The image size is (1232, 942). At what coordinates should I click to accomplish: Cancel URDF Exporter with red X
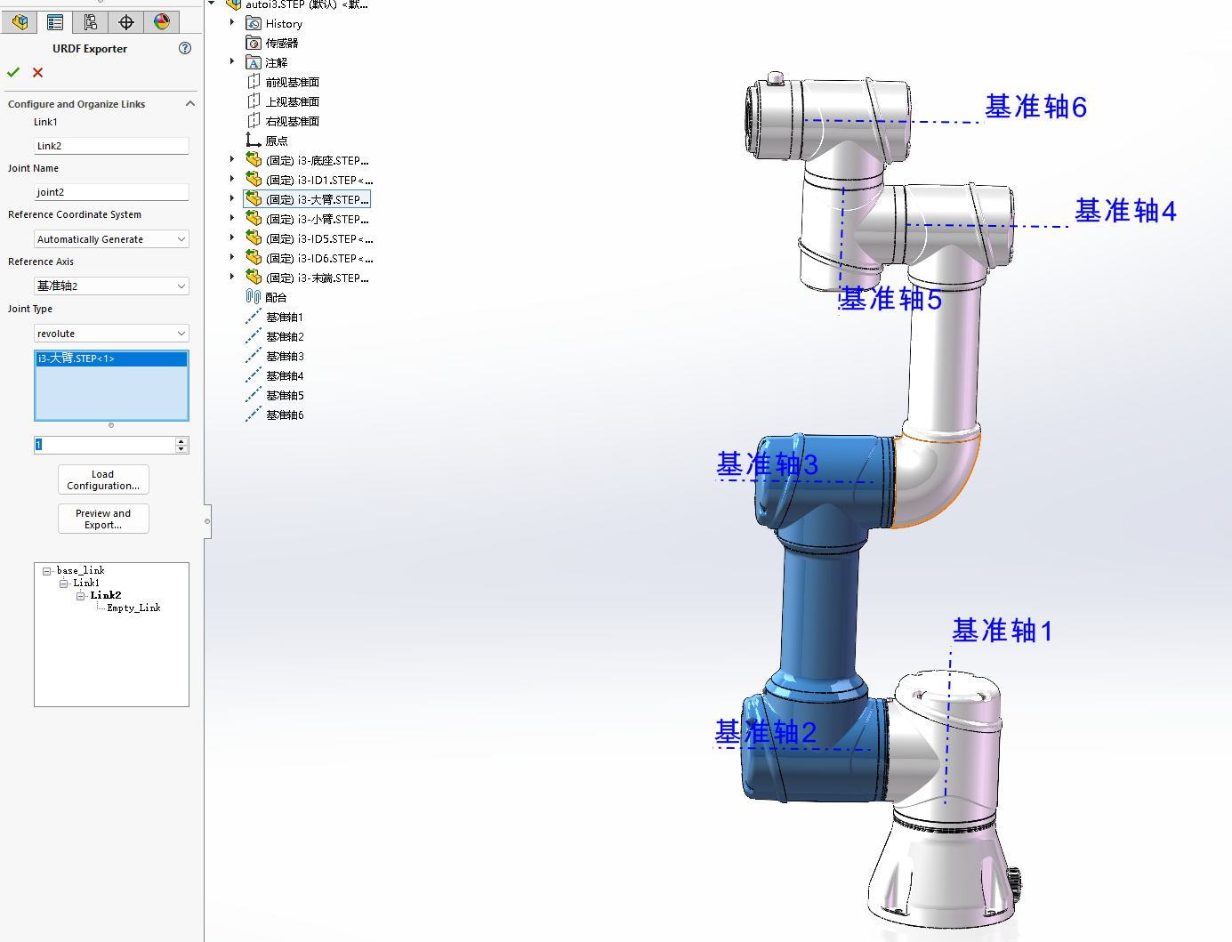[37, 72]
